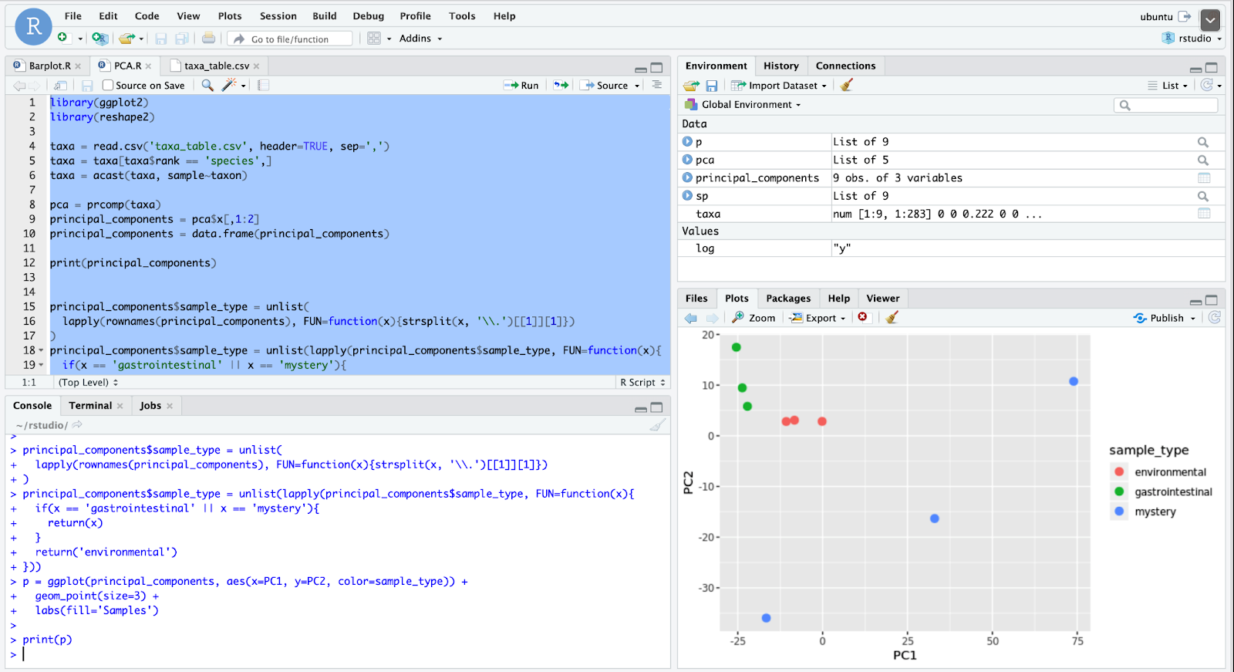Click the magnifier icon in pca row
The height and width of the screenshot is (672, 1234).
(1203, 160)
